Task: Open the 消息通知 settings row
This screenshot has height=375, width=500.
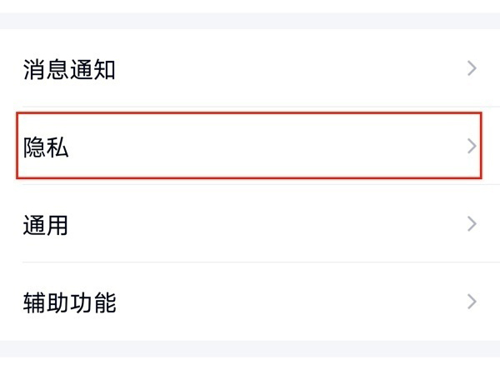Action: [250, 69]
